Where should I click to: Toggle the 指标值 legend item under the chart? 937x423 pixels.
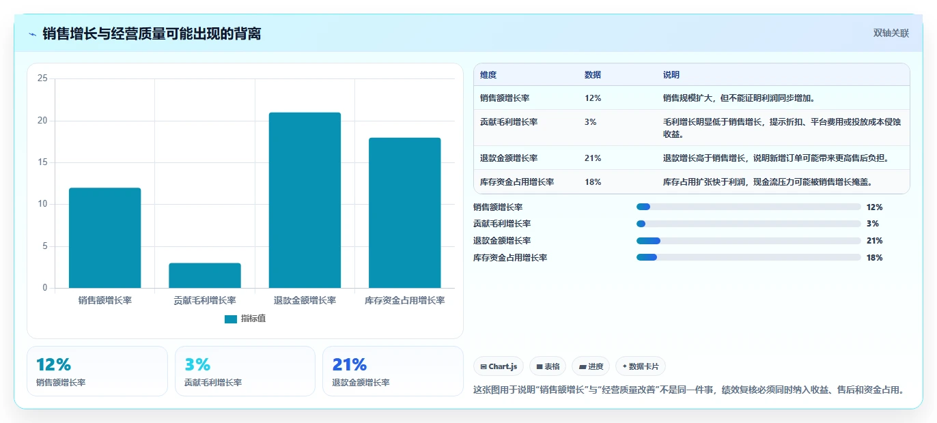coord(245,319)
